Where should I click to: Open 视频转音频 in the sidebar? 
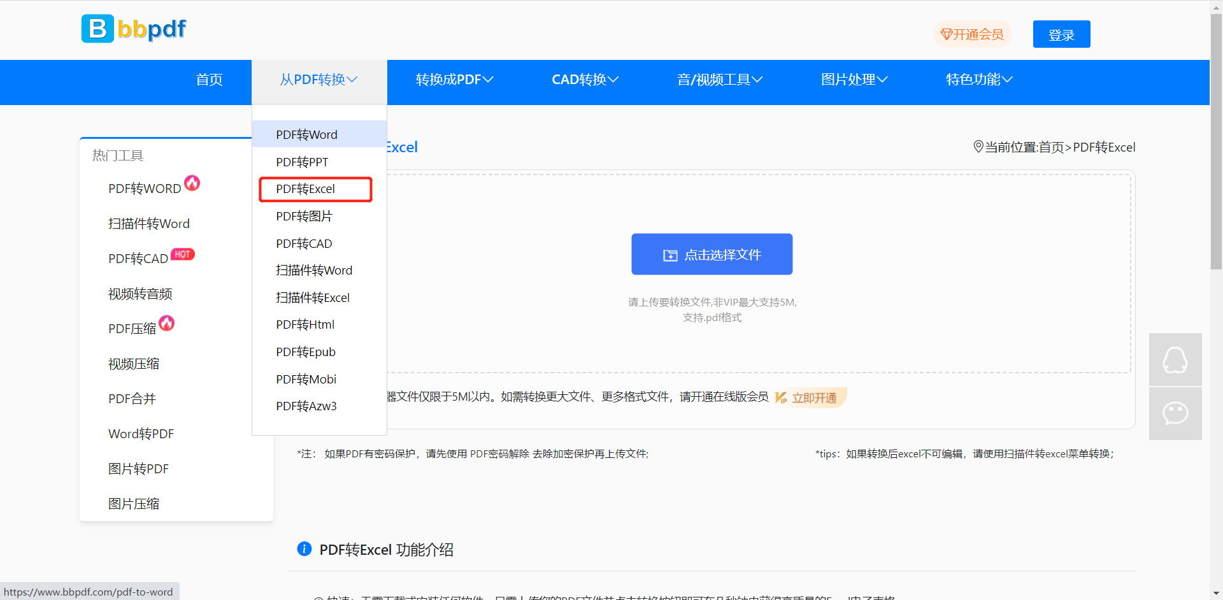140,294
